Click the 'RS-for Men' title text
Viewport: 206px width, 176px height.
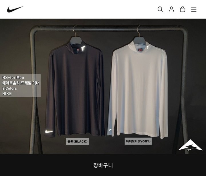tap(13, 78)
